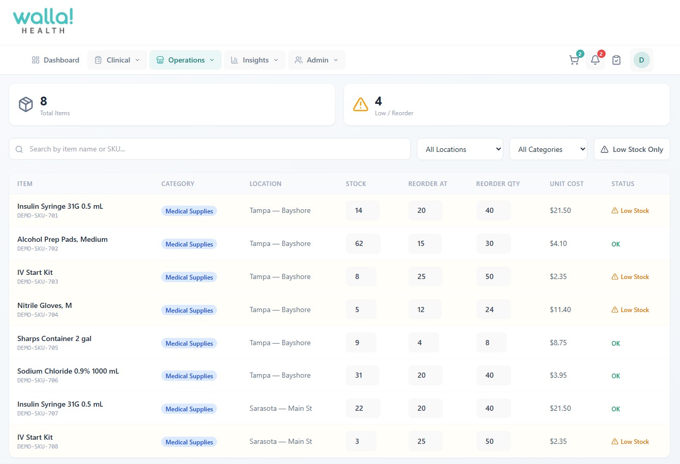The width and height of the screenshot is (680, 464).
Task: Open the Clinical menu
Action: (117, 60)
